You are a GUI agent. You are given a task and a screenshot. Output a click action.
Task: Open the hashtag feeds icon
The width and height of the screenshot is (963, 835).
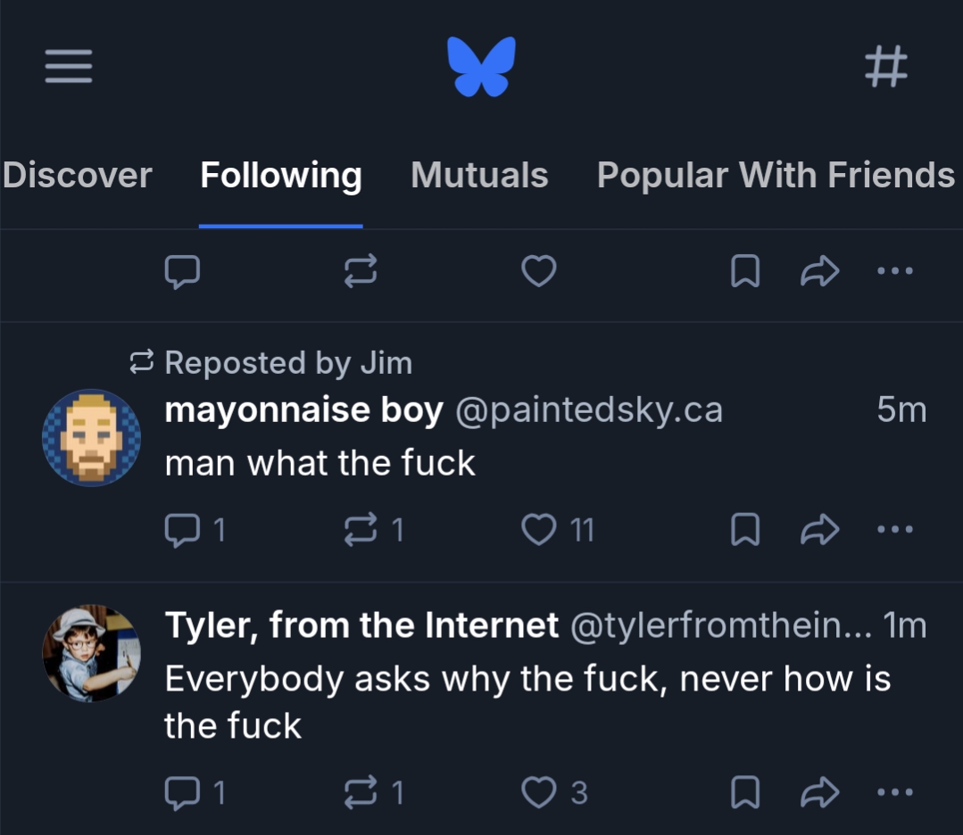point(886,66)
